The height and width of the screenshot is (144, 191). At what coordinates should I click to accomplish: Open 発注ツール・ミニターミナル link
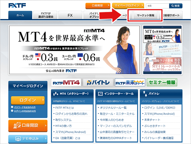[117, 114]
